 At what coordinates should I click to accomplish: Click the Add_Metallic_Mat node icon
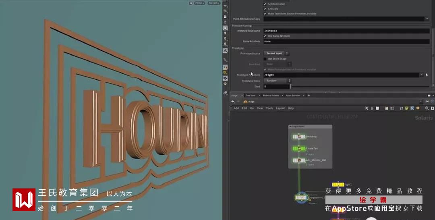point(299,160)
